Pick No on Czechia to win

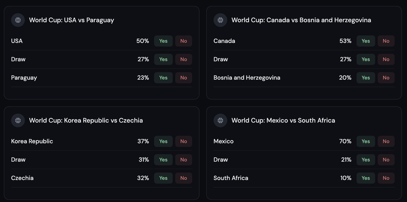point(183,178)
